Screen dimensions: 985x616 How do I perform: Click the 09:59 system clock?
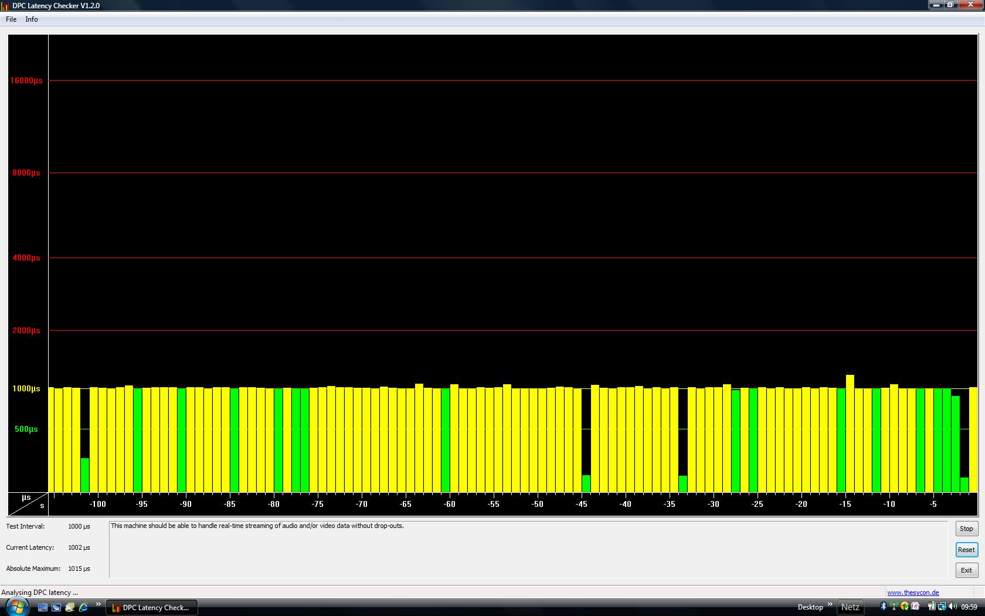click(x=969, y=607)
